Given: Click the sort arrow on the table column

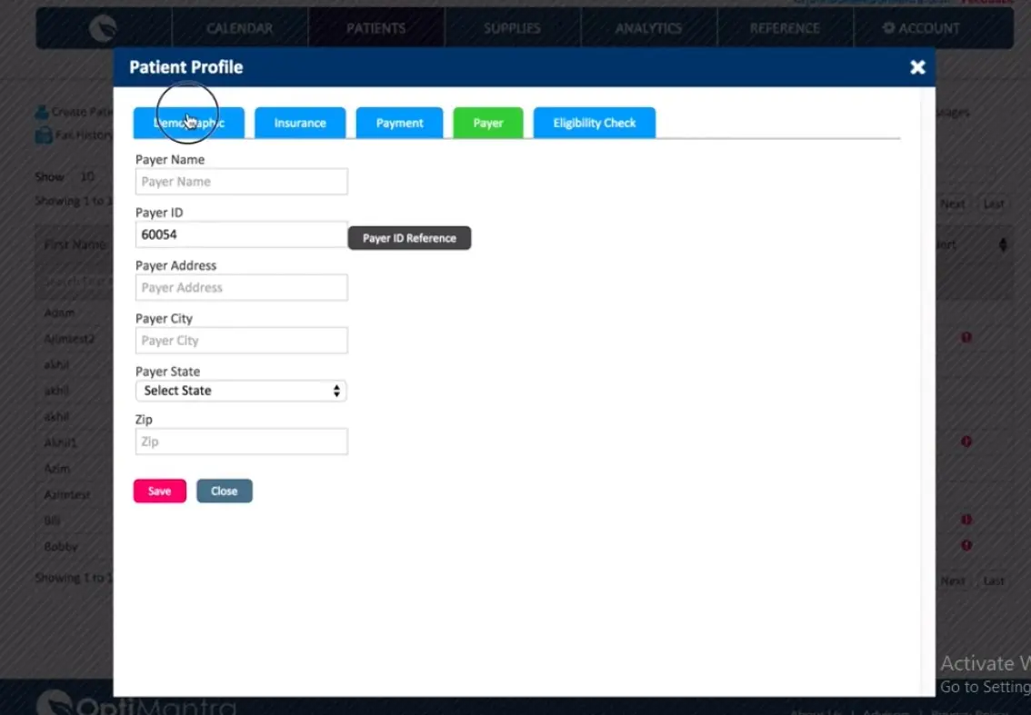Looking at the screenshot, I should click(1003, 243).
